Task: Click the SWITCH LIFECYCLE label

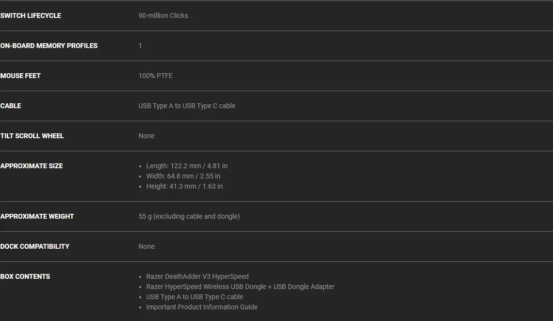Action: [31, 16]
